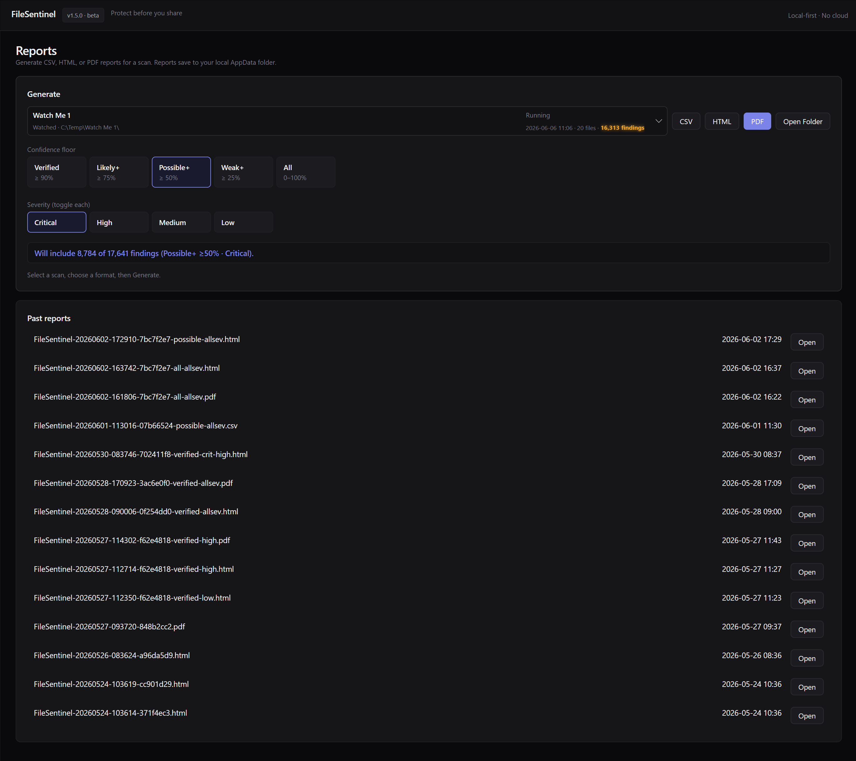
Task: Open report 112350-f62e4818-verified-low.html
Action: point(807,601)
